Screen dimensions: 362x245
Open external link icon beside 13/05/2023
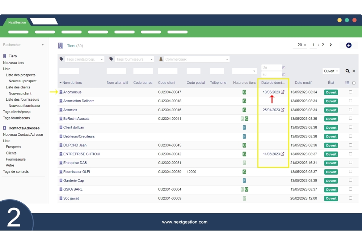click(x=283, y=92)
